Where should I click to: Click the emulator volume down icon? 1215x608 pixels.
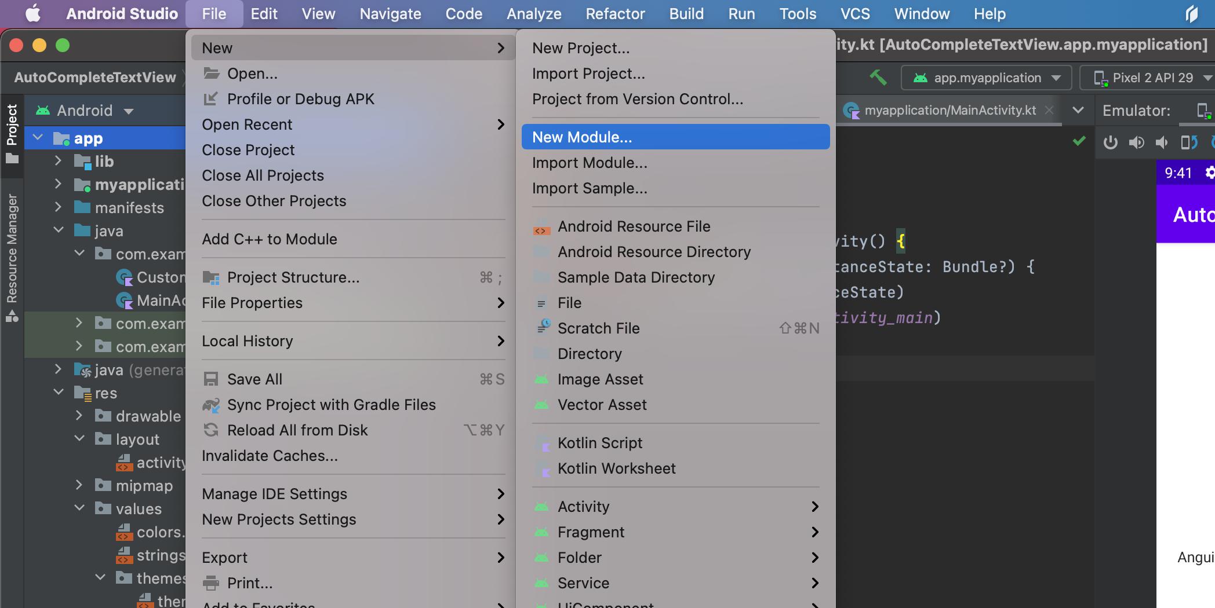tap(1162, 142)
